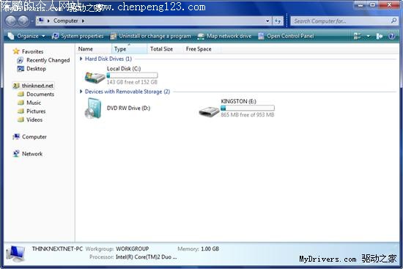
Task: Click Computer in the address breadcrumb
Action: (x=65, y=21)
